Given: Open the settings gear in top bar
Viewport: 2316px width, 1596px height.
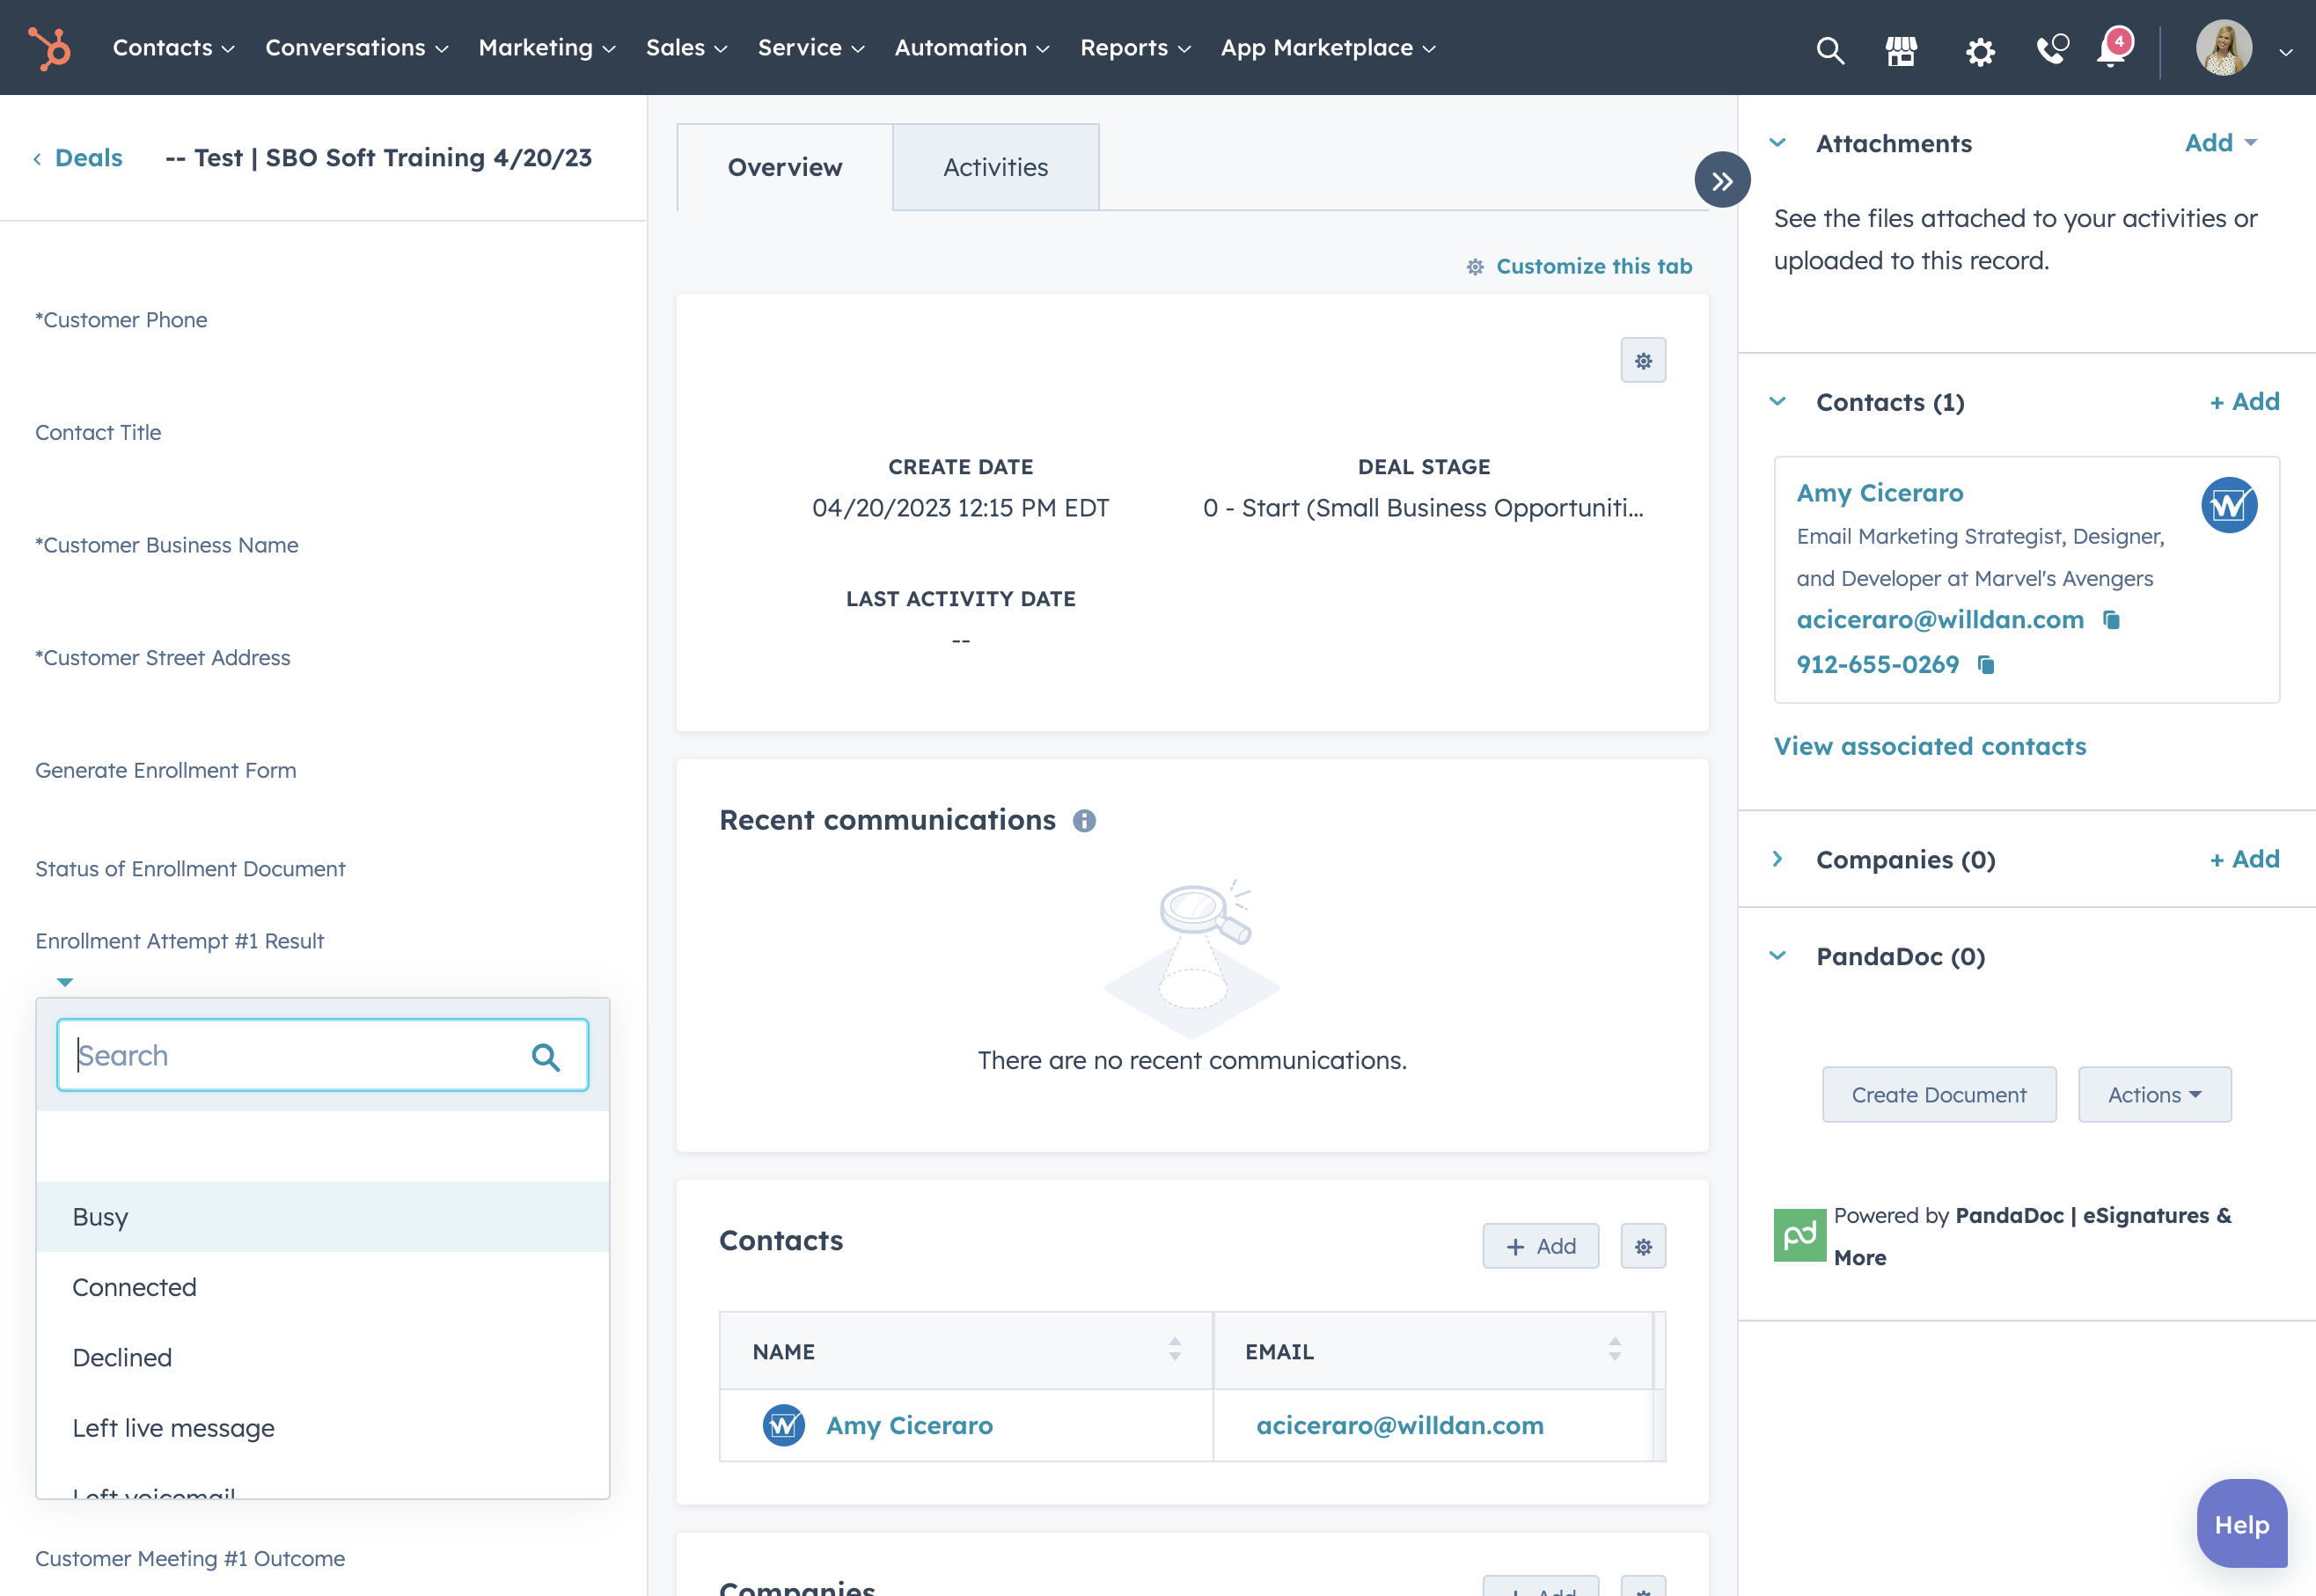Looking at the screenshot, I should [x=1980, y=51].
